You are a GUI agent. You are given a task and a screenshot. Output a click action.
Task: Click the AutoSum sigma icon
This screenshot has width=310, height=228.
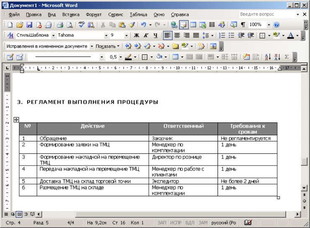(287, 57)
